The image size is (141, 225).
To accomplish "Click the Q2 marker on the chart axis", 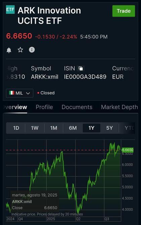I will coord(78,219).
